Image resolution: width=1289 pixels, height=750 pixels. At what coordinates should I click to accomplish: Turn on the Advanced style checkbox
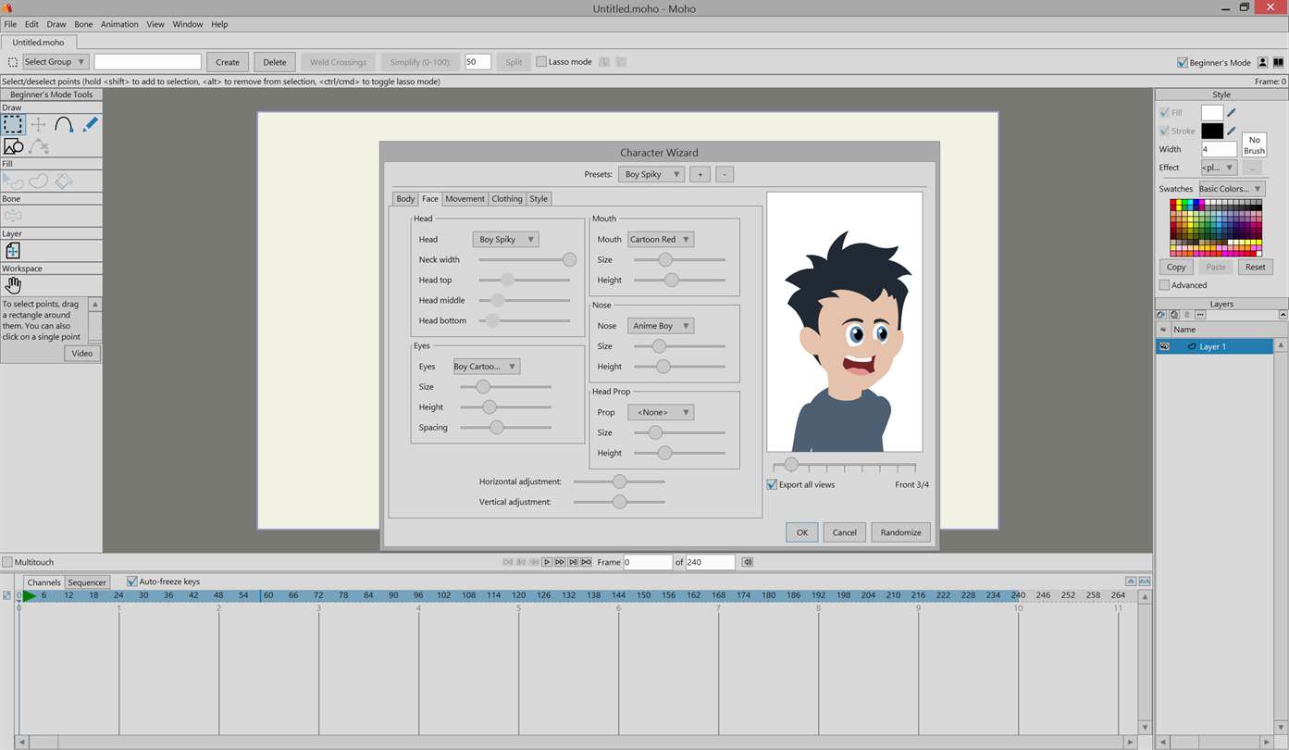[1164, 285]
